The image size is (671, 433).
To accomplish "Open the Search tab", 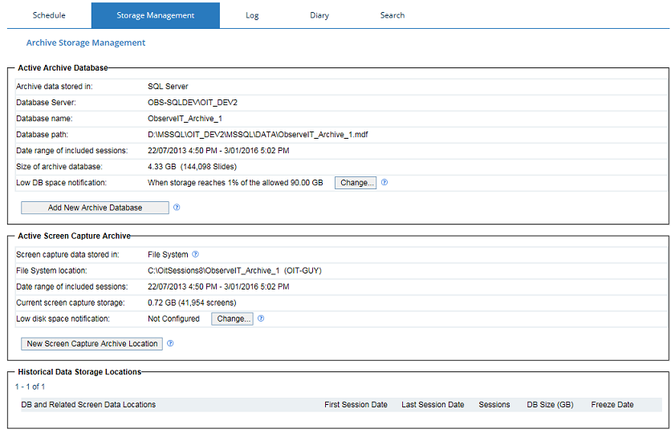I will pyautogui.click(x=392, y=15).
